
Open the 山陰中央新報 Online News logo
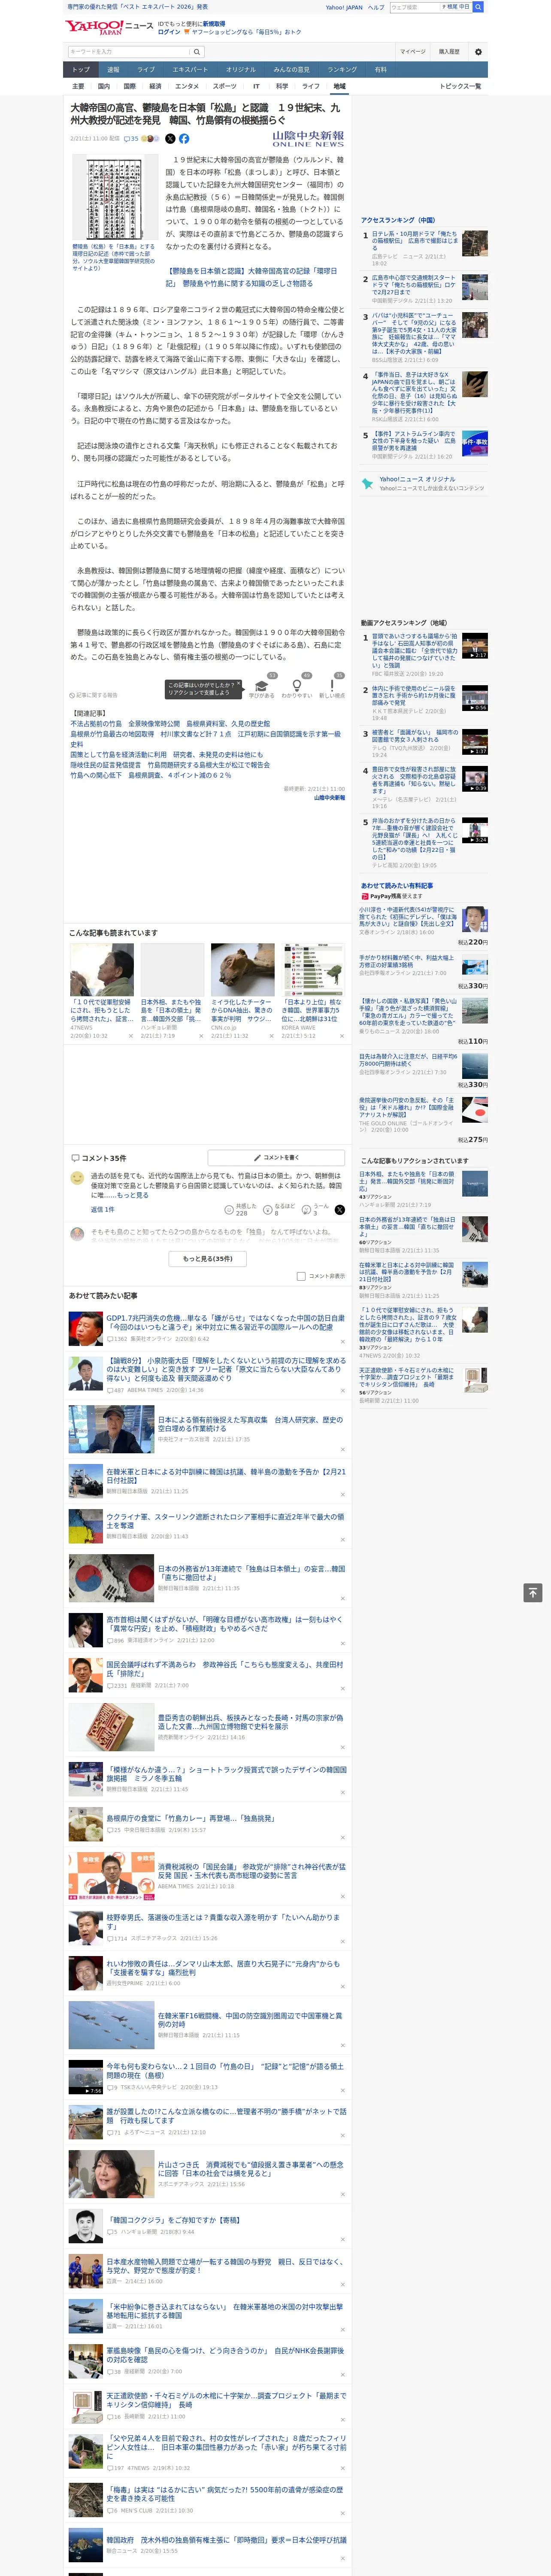[308, 139]
